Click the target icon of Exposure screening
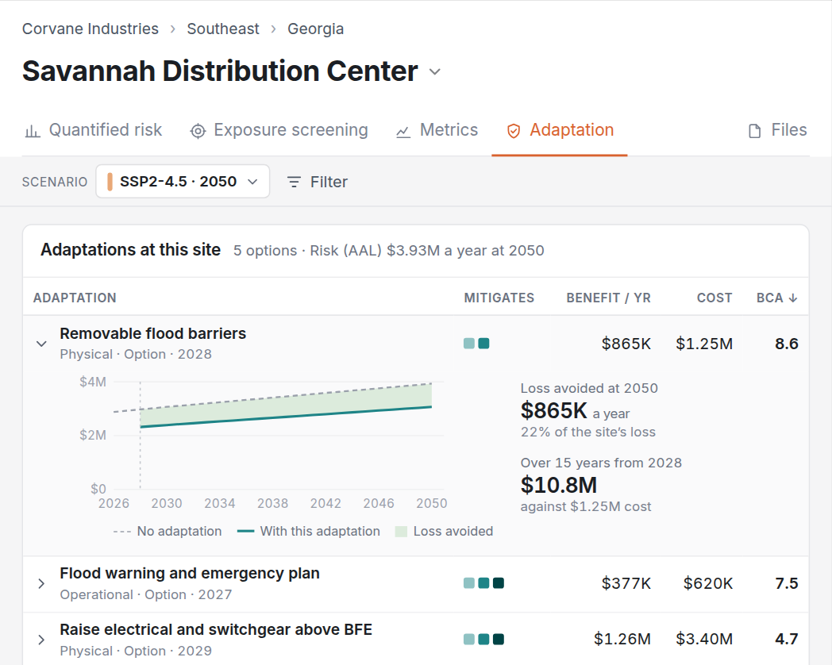 [x=198, y=131]
